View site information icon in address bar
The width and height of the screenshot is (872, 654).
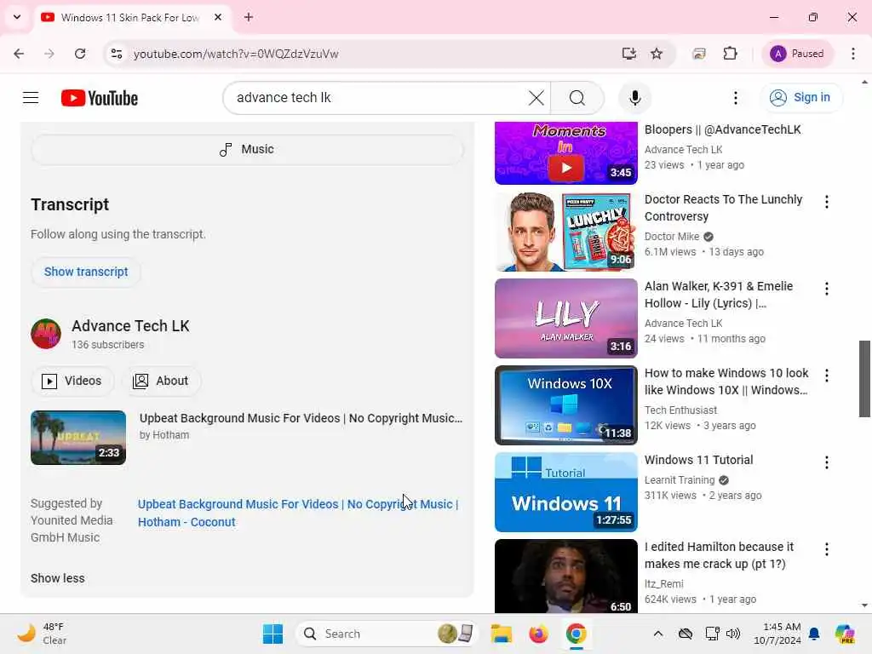116,54
